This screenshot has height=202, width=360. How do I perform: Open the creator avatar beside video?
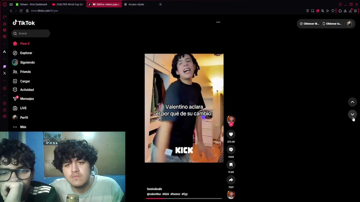click(x=231, y=119)
